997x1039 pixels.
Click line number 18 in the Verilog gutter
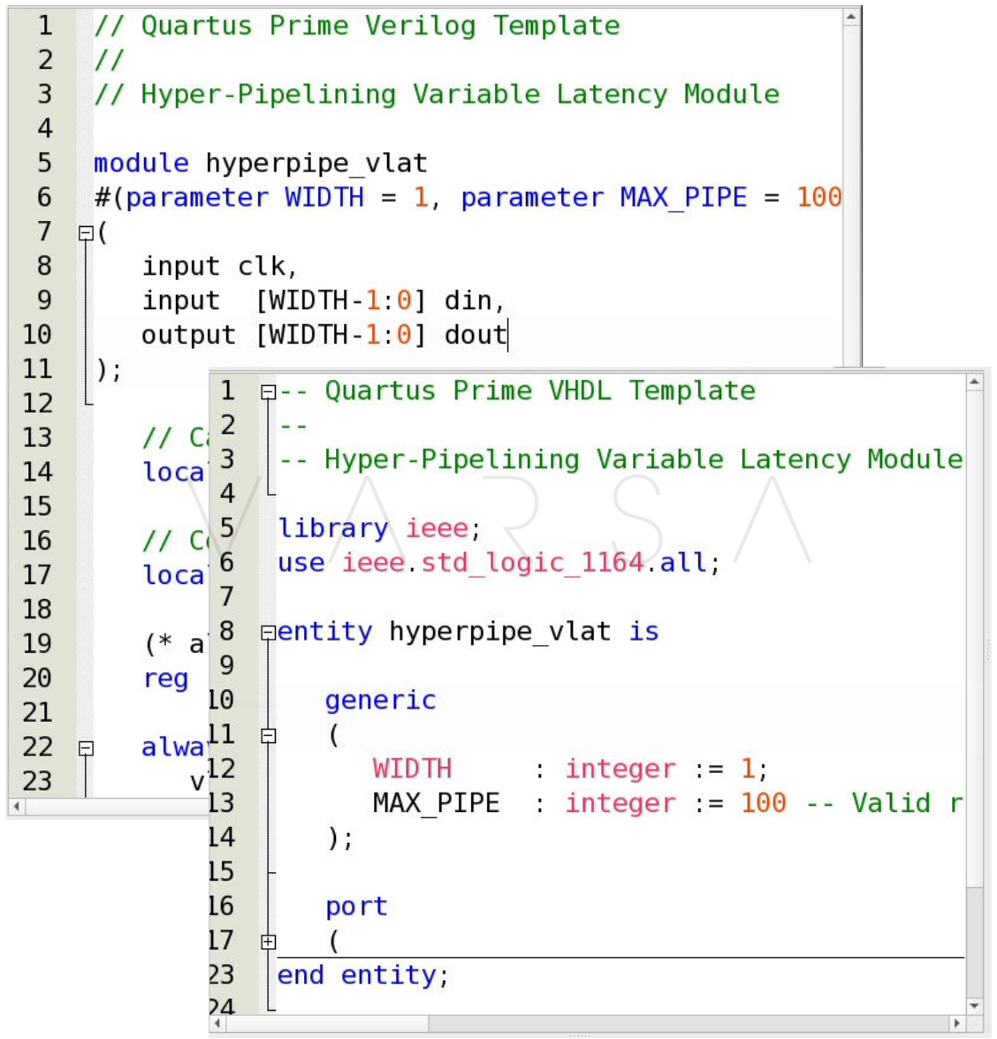tap(37, 609)
